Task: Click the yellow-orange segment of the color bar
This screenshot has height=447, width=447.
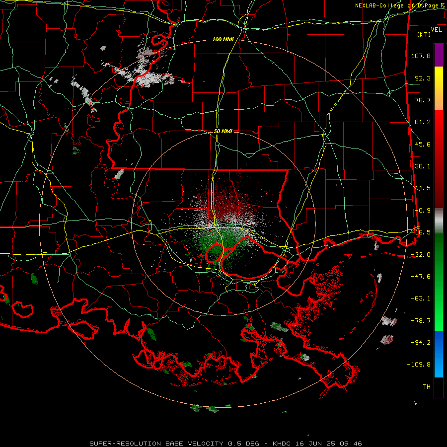Action: [x=439, y=88]
